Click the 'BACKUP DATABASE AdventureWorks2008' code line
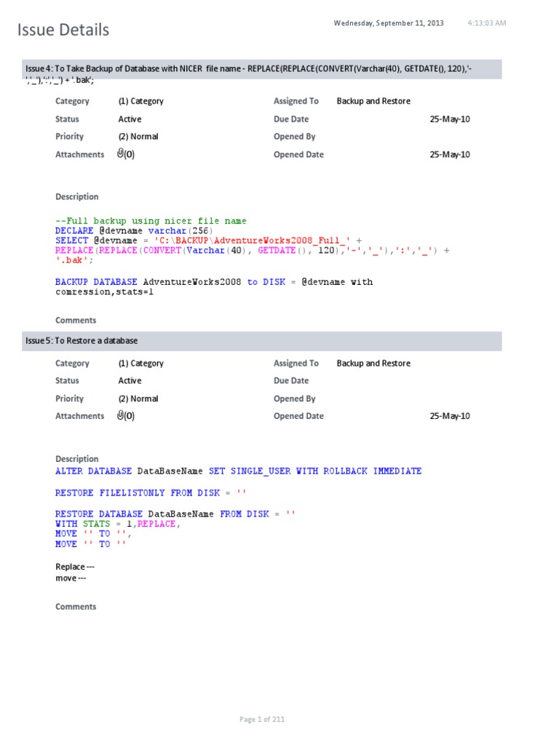The width and height of the screenshot is (559, 746). [x=214, y=282]
